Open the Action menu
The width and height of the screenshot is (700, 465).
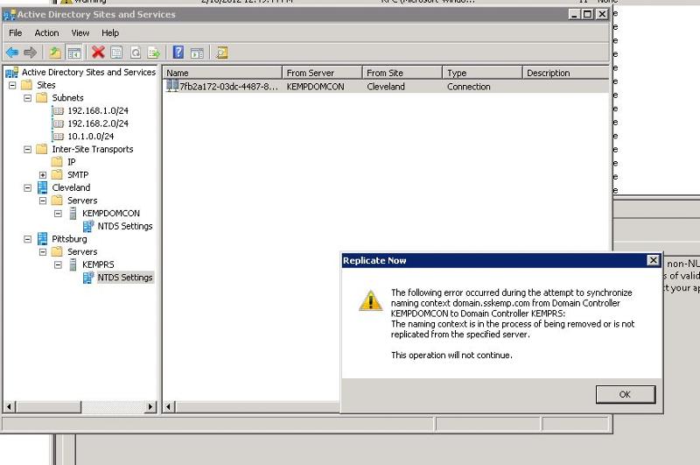[46, 33]
